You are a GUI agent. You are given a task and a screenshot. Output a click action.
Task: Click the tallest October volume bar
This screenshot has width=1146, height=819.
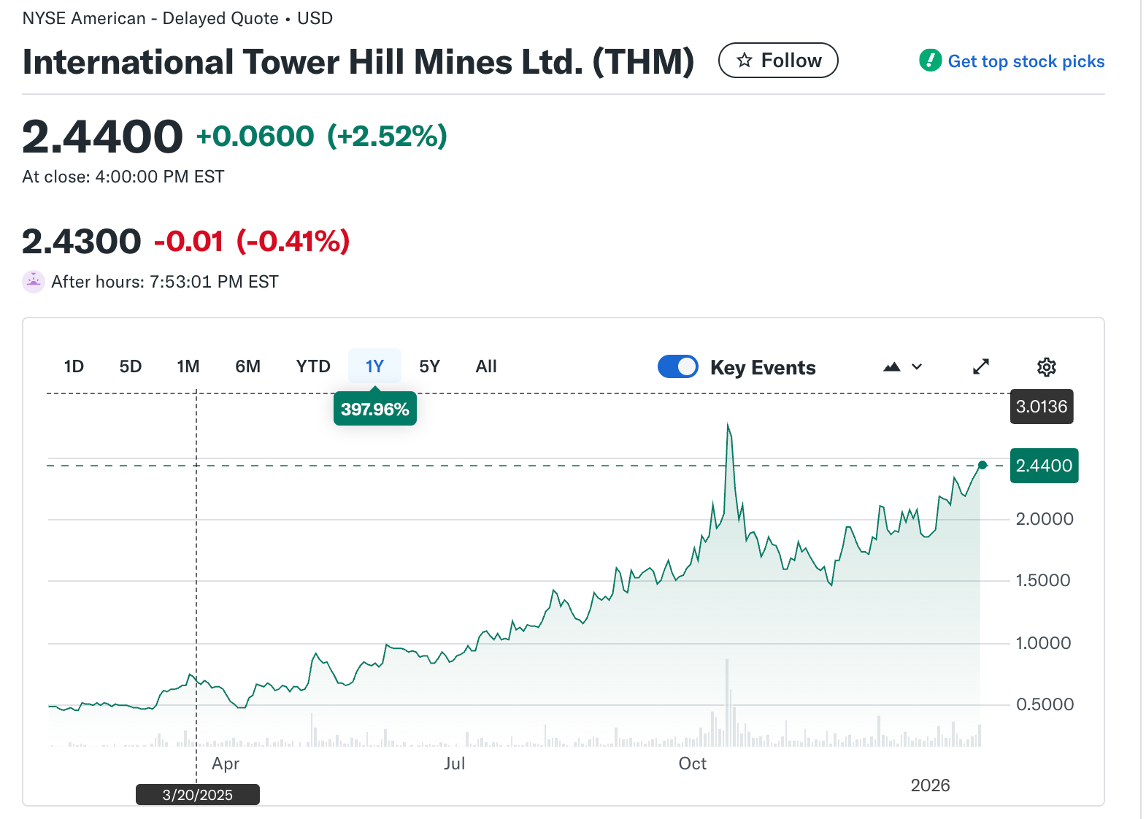(727, 702)
